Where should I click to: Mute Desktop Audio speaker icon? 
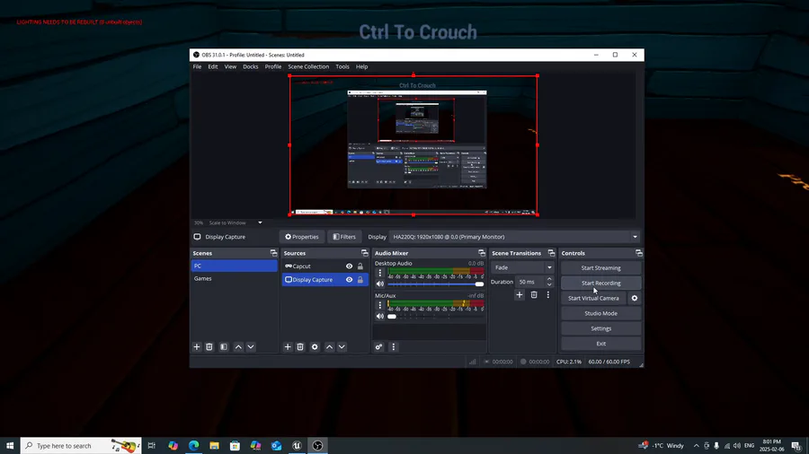click(x=380, y=284)
